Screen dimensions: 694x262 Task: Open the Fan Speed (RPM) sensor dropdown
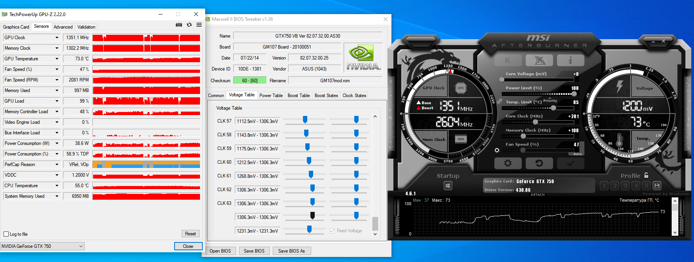57,80
